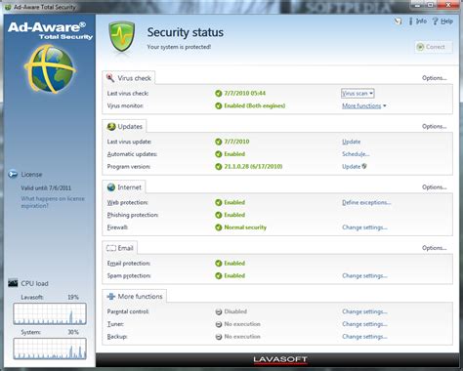The image size is (463, 371).
Task: Click the 7/7/2010 05:44 last virus check value
Action: 245,94
